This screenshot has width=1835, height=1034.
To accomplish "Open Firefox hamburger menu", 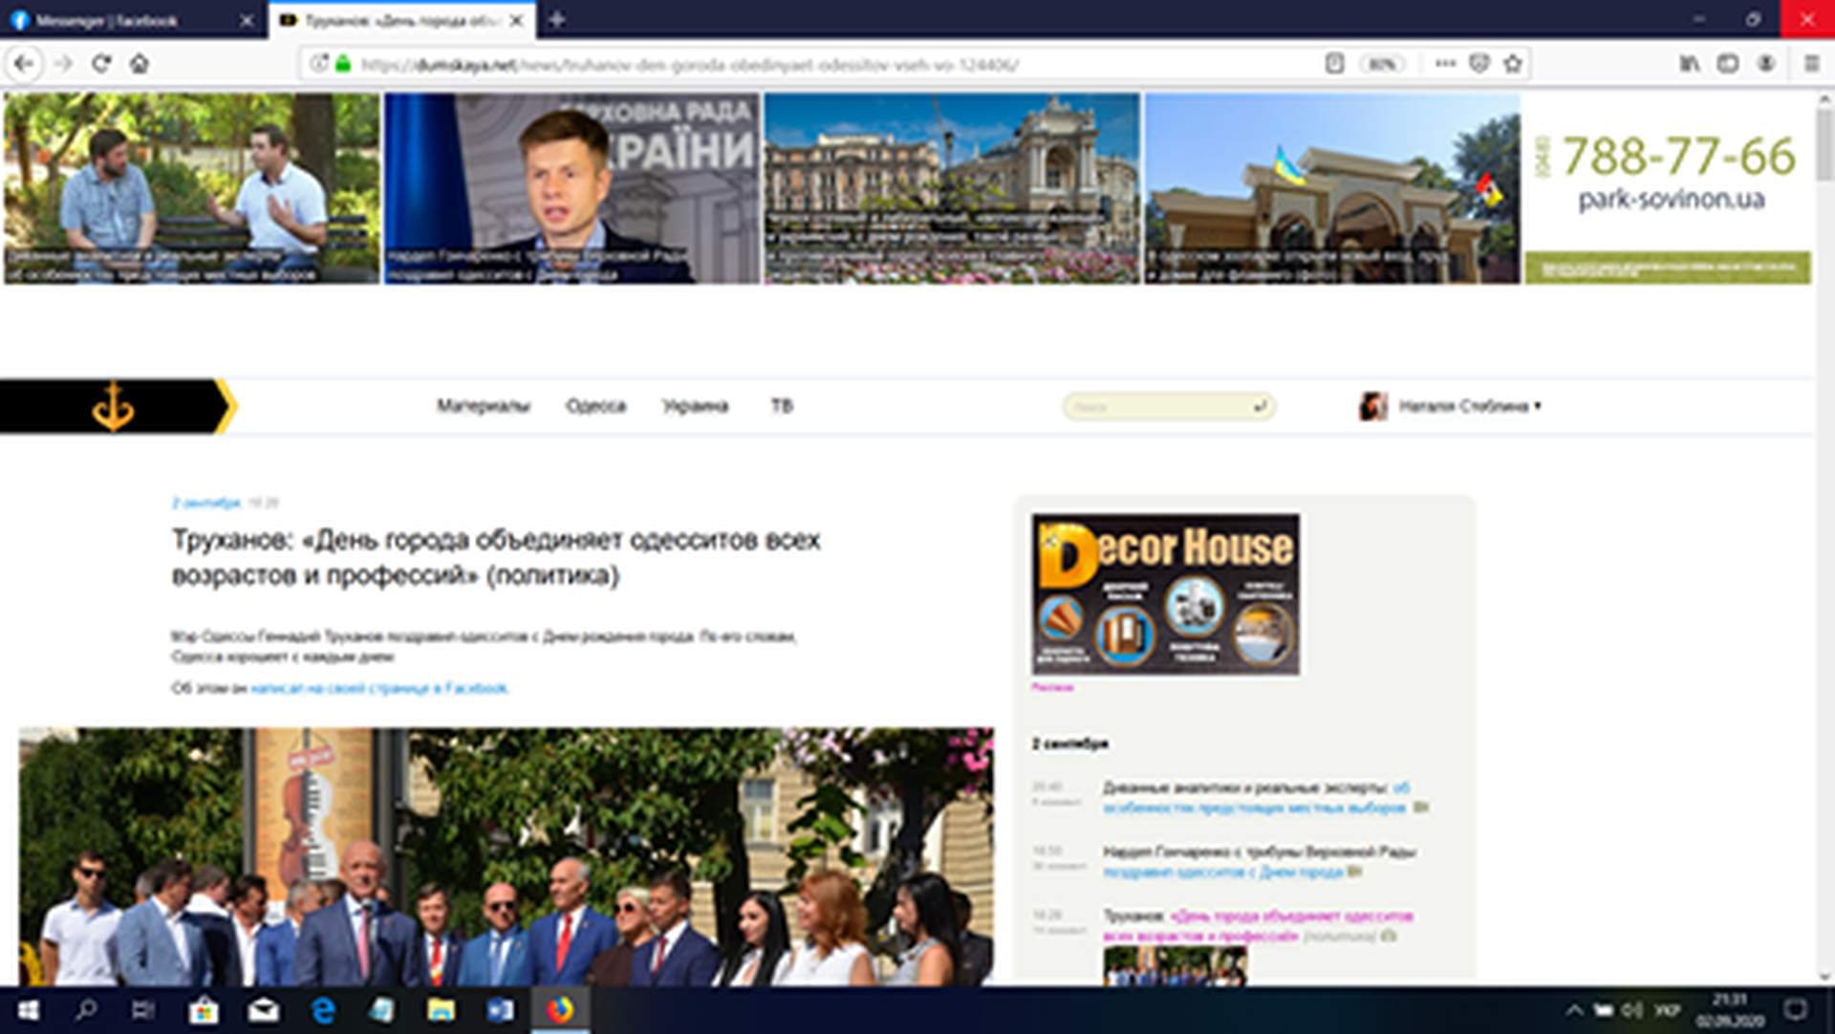I will 1811,64.
